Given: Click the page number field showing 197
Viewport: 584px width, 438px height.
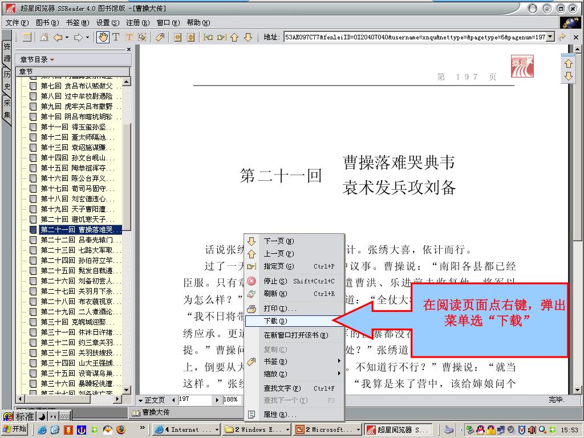Looking at the screenshot, I should [195, 400].
